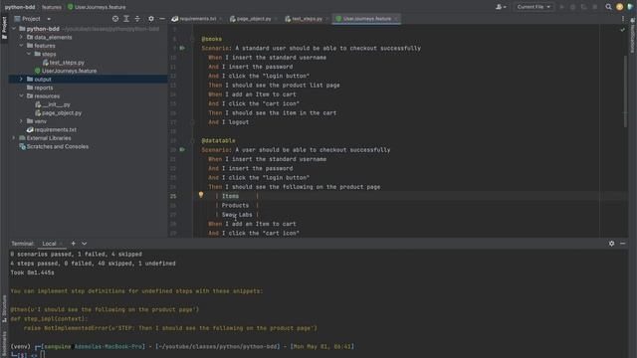The height and width of the screenshot is (358, 637).
Task: Collapse the steps folder
Action: [29, 54]
